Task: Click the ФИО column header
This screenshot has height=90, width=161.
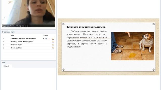Action: 12,35
